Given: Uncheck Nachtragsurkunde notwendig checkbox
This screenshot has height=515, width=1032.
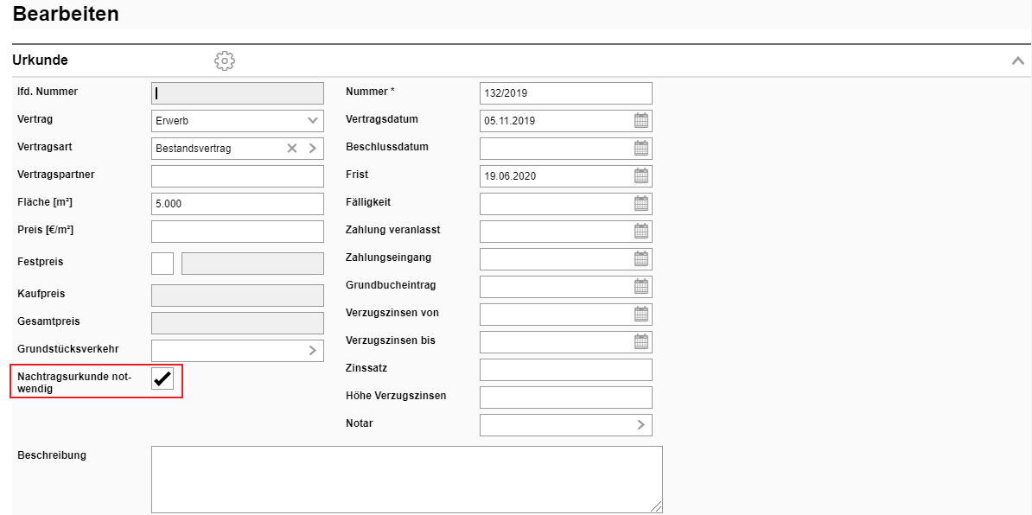Looking at the screenshot, I should pos(162,378).
